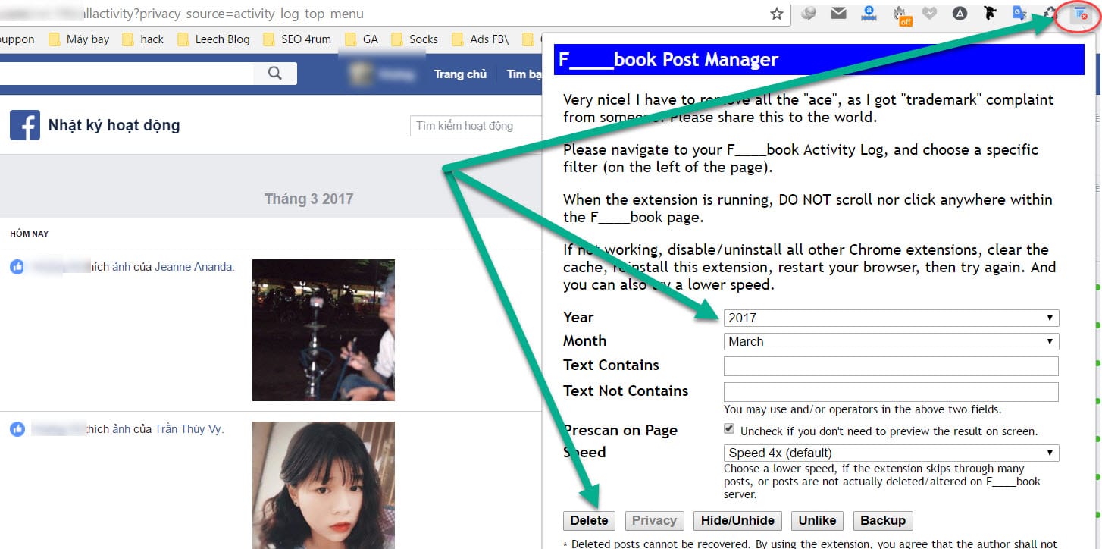This screenshot has height=549, width=1102.
Task: Click the Delete button
Action: pyautogui.click(x=589, y=520)
